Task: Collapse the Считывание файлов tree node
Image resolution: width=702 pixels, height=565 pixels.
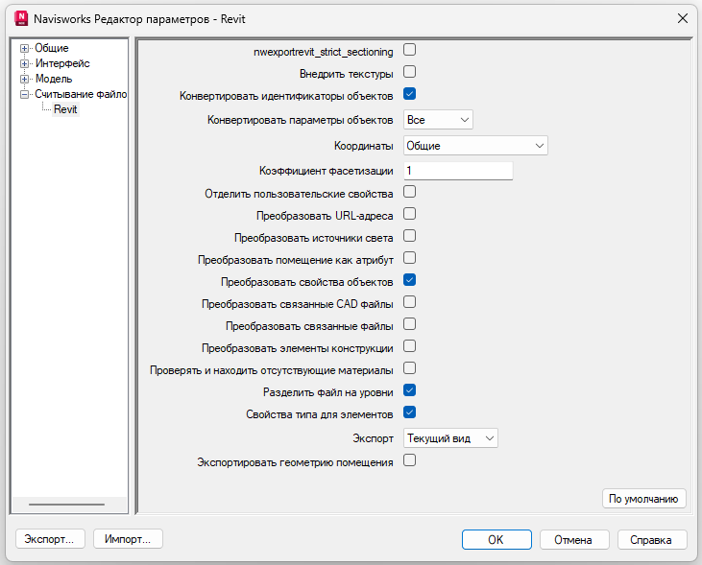Action: (x=25, y=94)
